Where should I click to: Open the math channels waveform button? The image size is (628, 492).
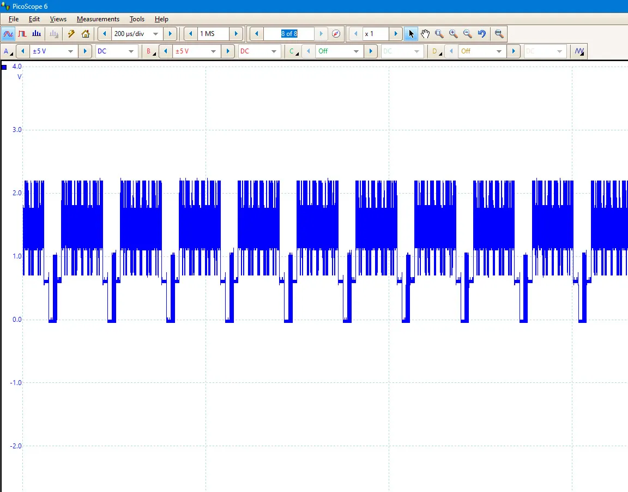coord(579,51)
